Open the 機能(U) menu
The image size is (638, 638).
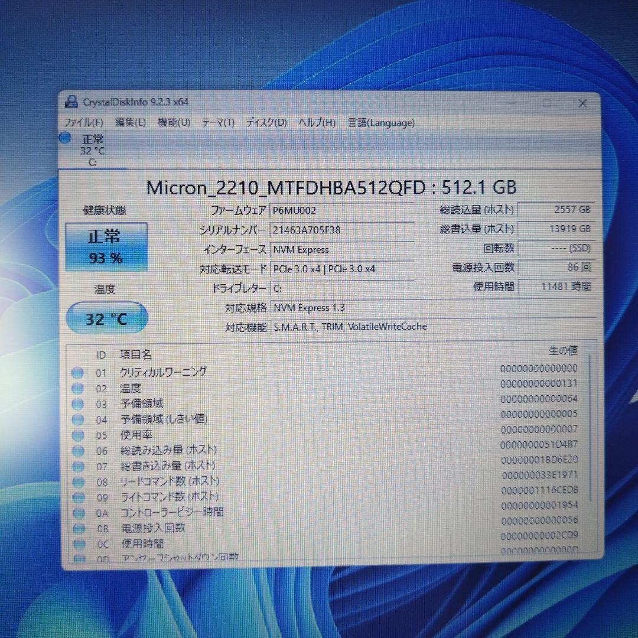[x=174, y=122]
